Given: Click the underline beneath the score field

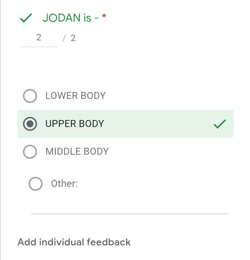Looking at the screenshot, I should (x=39, y=47).
